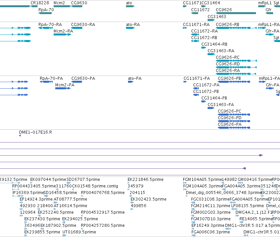Click the CG31463 gene label
The image size is (280, 237).
coord(217,16)
